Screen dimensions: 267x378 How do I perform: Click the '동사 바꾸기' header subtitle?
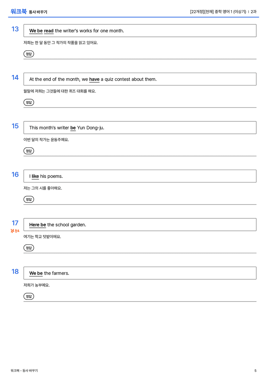[38, 12]
